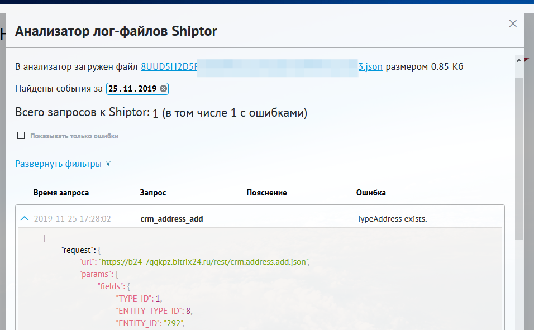The image size is (534, 330).
Task: Close the Shiptor log analyzer dialog
Action: 513,23
